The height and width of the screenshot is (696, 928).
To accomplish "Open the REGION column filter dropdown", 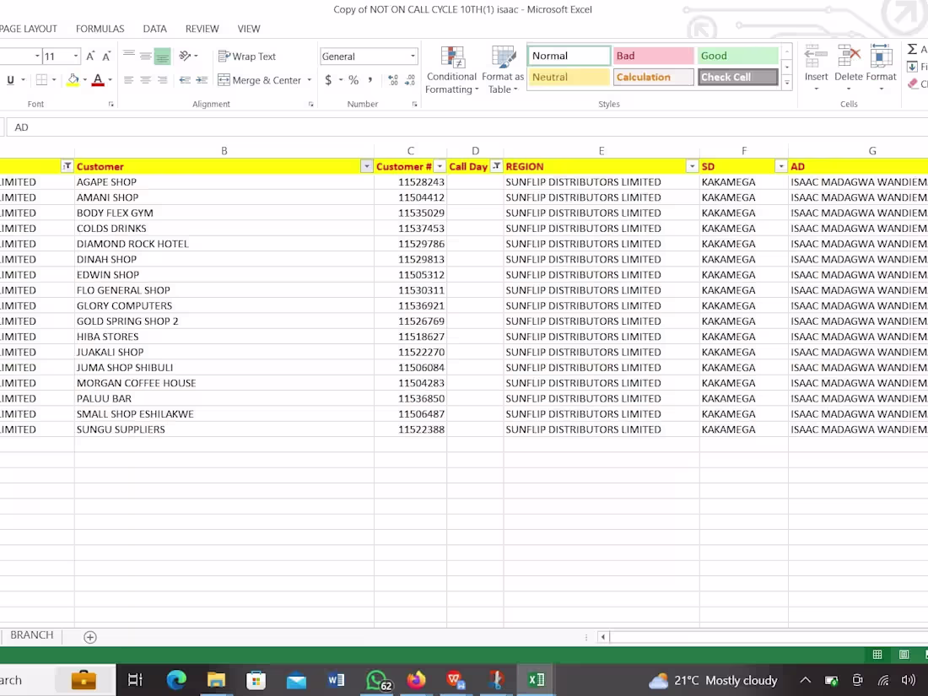I will 692,166.
